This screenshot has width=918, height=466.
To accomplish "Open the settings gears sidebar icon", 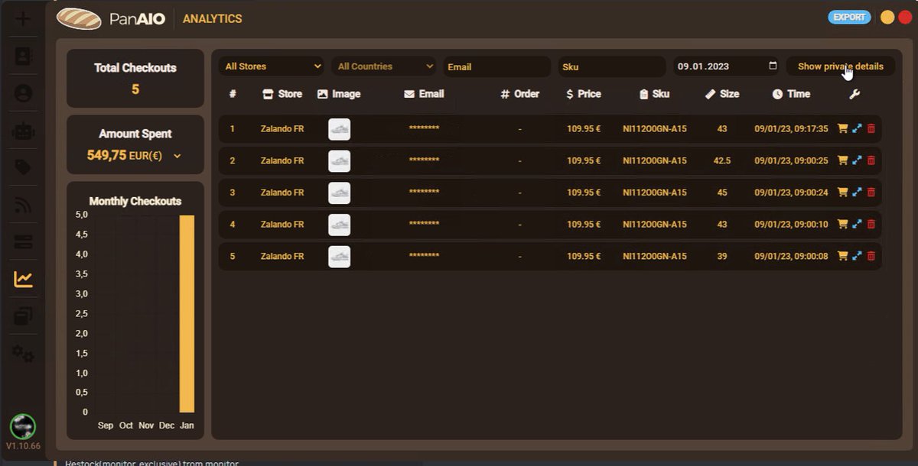I will pyautogui.click(x=24, y=354).
